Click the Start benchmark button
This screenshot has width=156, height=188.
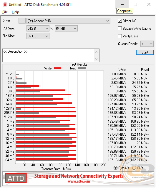(x=145, y=52)
